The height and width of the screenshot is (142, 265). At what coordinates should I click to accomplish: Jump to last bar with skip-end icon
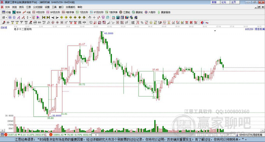point(48,18)
